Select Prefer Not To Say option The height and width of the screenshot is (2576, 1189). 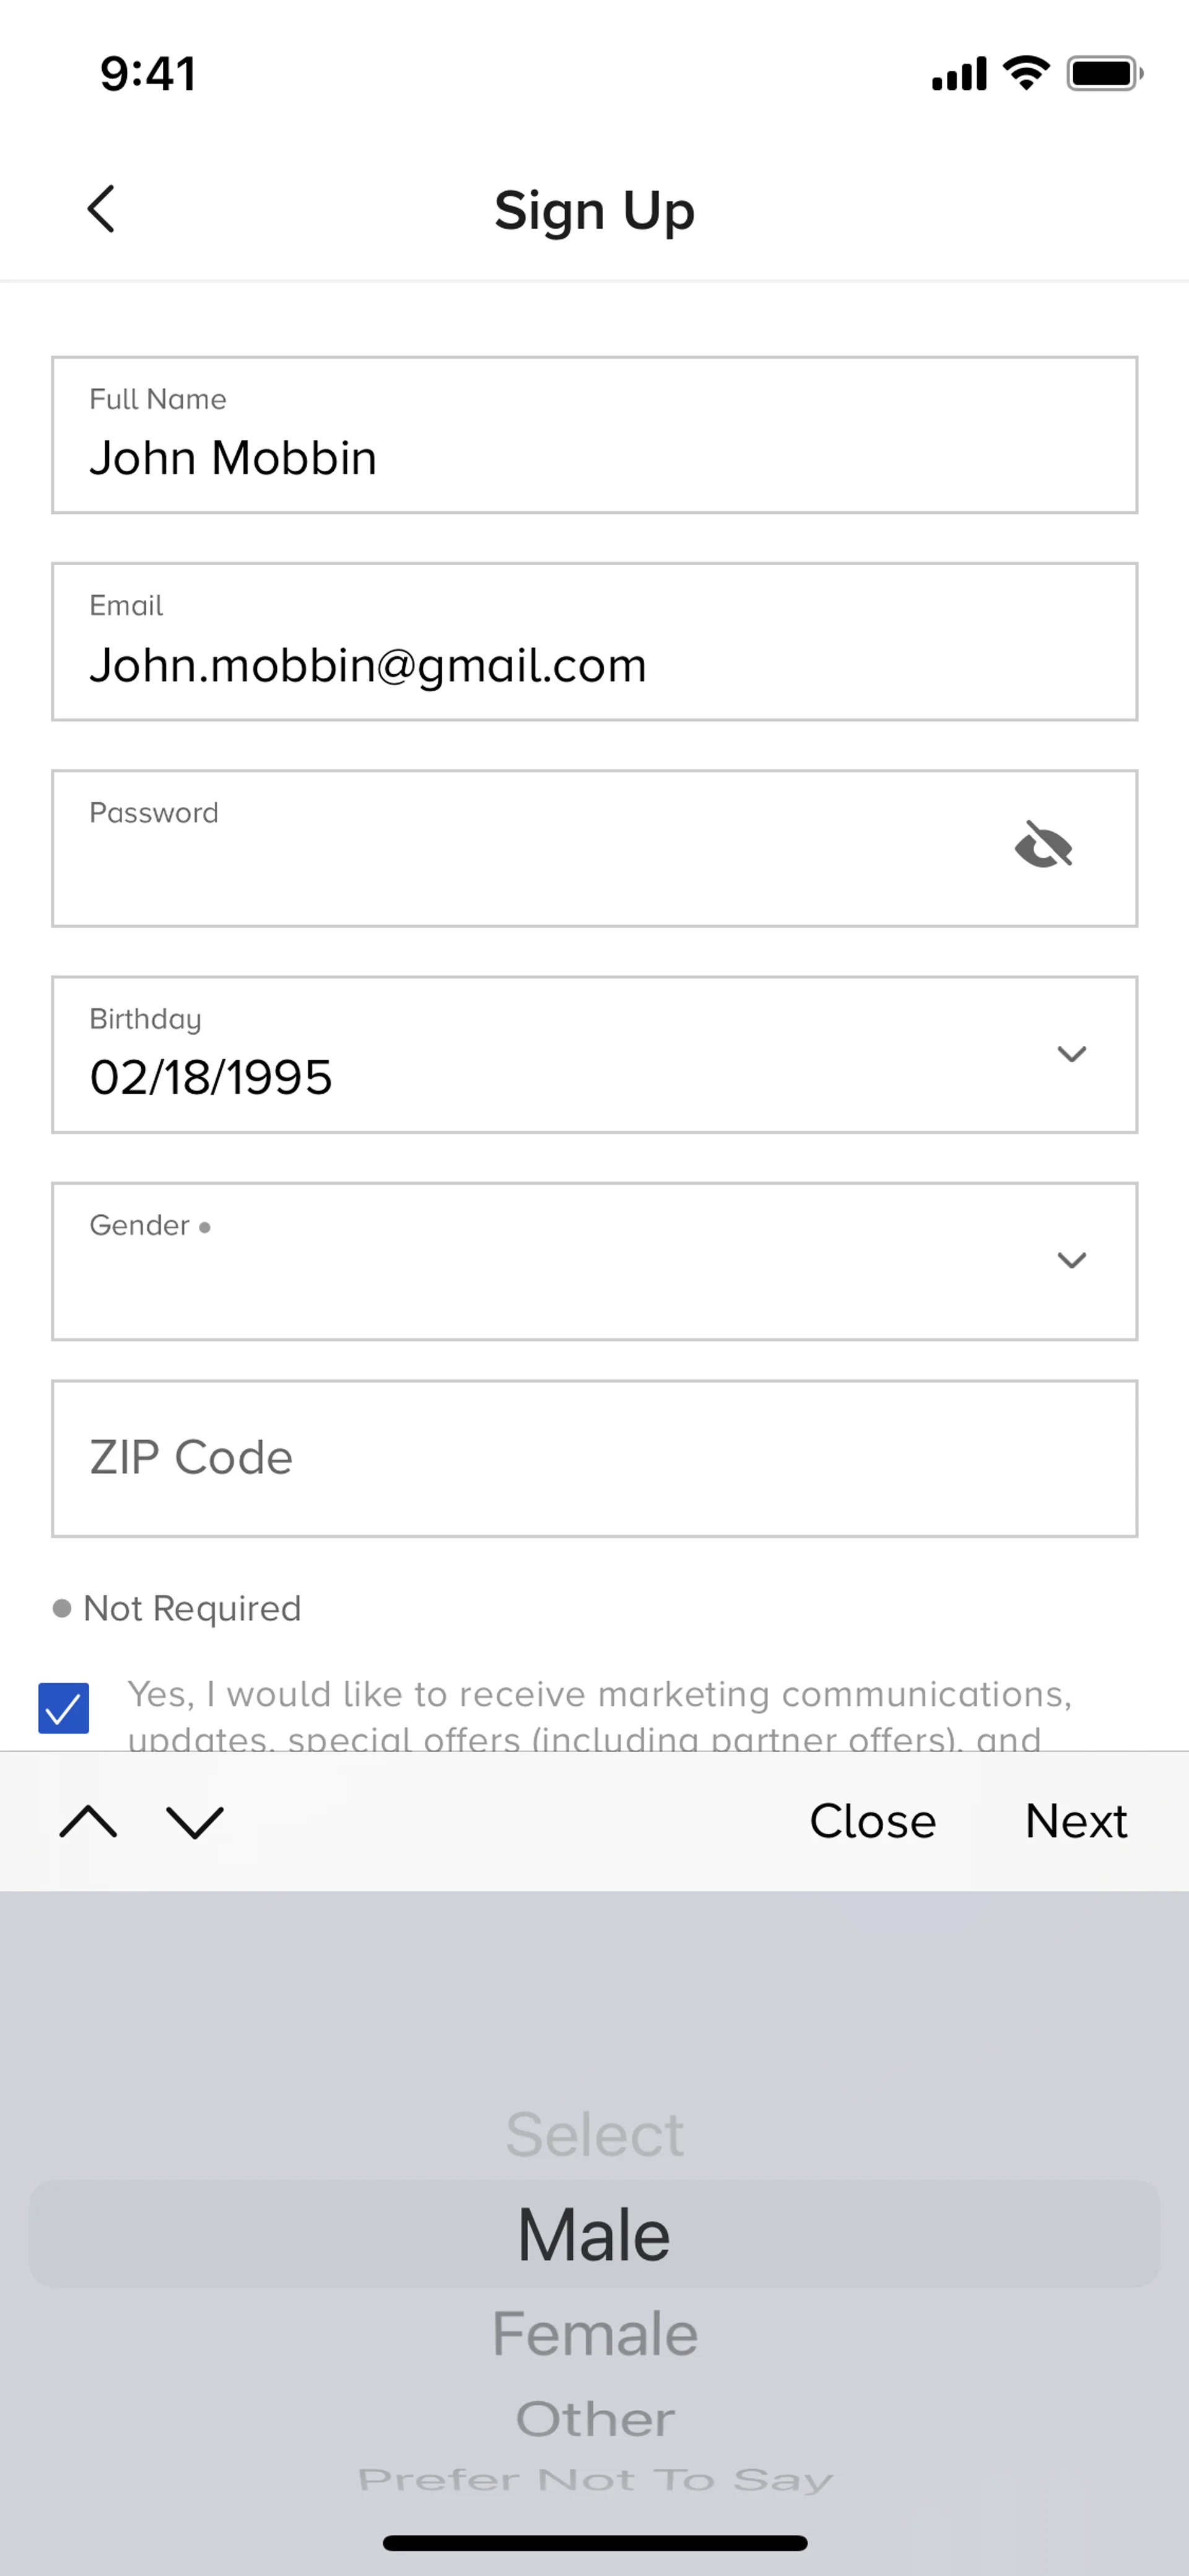click(594, 2480)
